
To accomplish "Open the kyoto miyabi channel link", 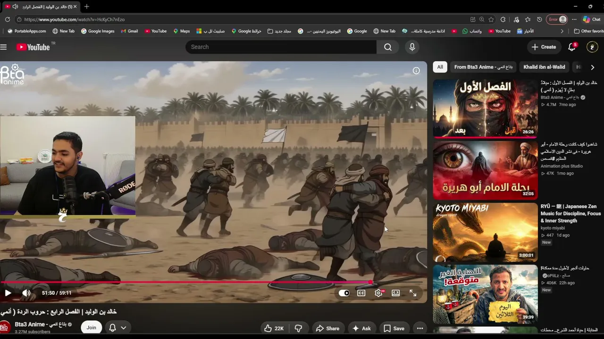I will pos(553,228).
